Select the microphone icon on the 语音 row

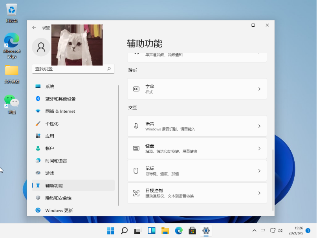pyautogui.click(x=136, y=126)
